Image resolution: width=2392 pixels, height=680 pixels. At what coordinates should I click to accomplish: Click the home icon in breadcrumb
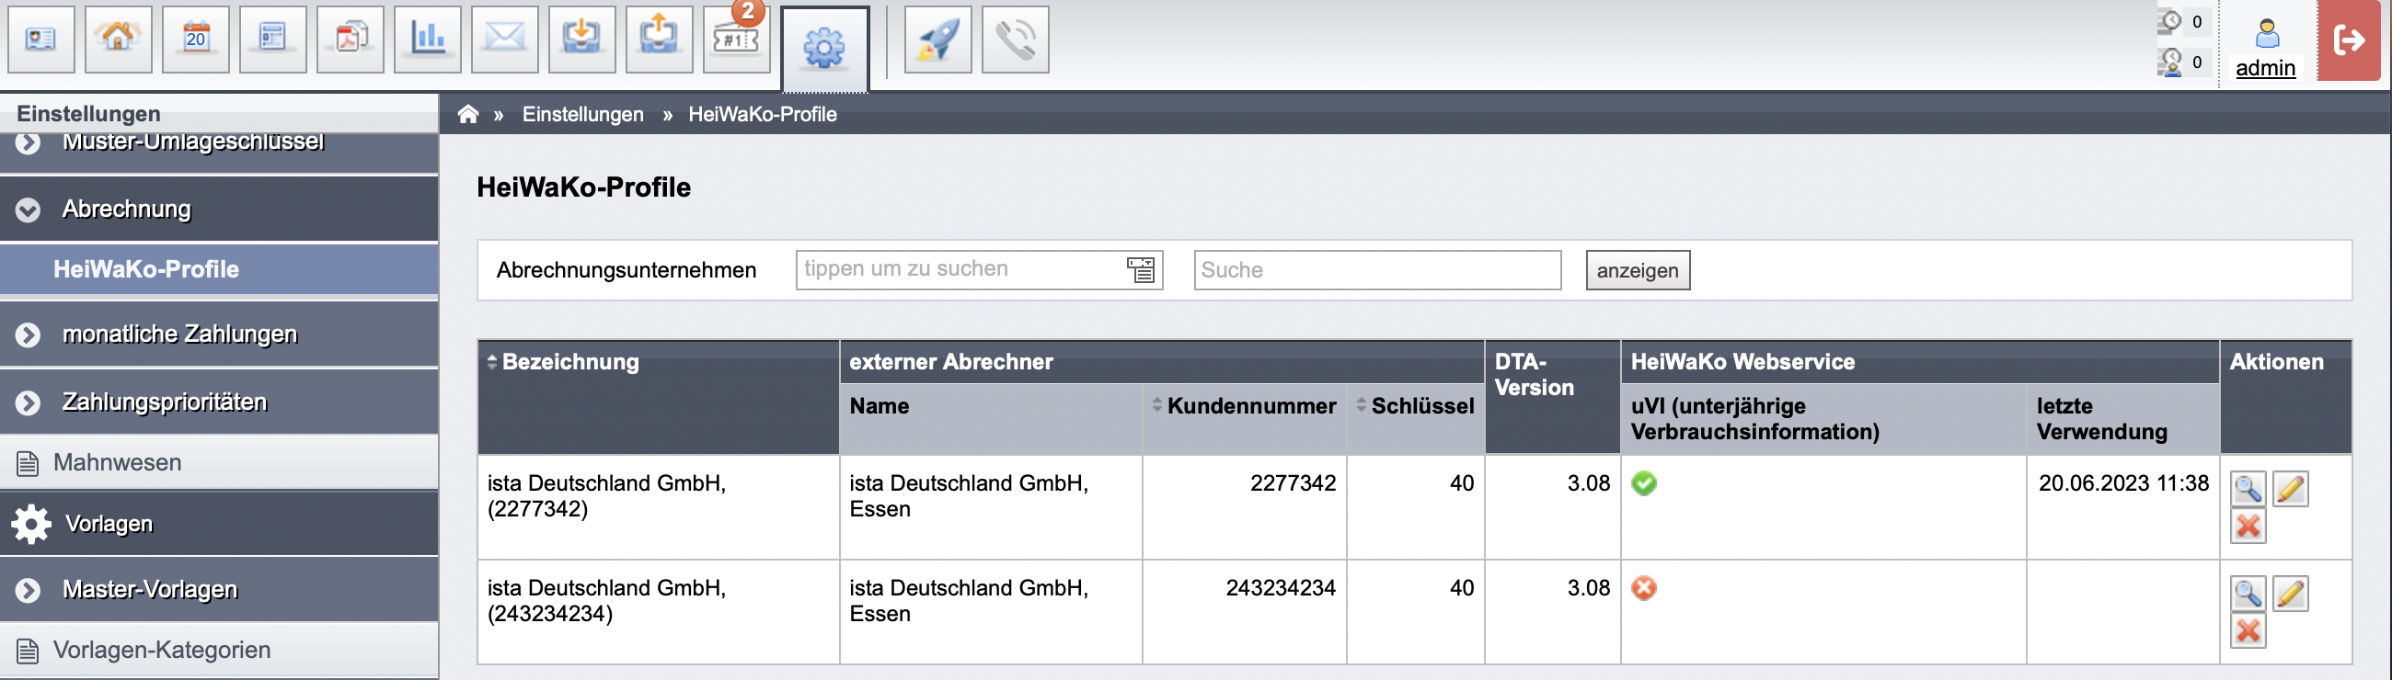(x=468, y=114)
